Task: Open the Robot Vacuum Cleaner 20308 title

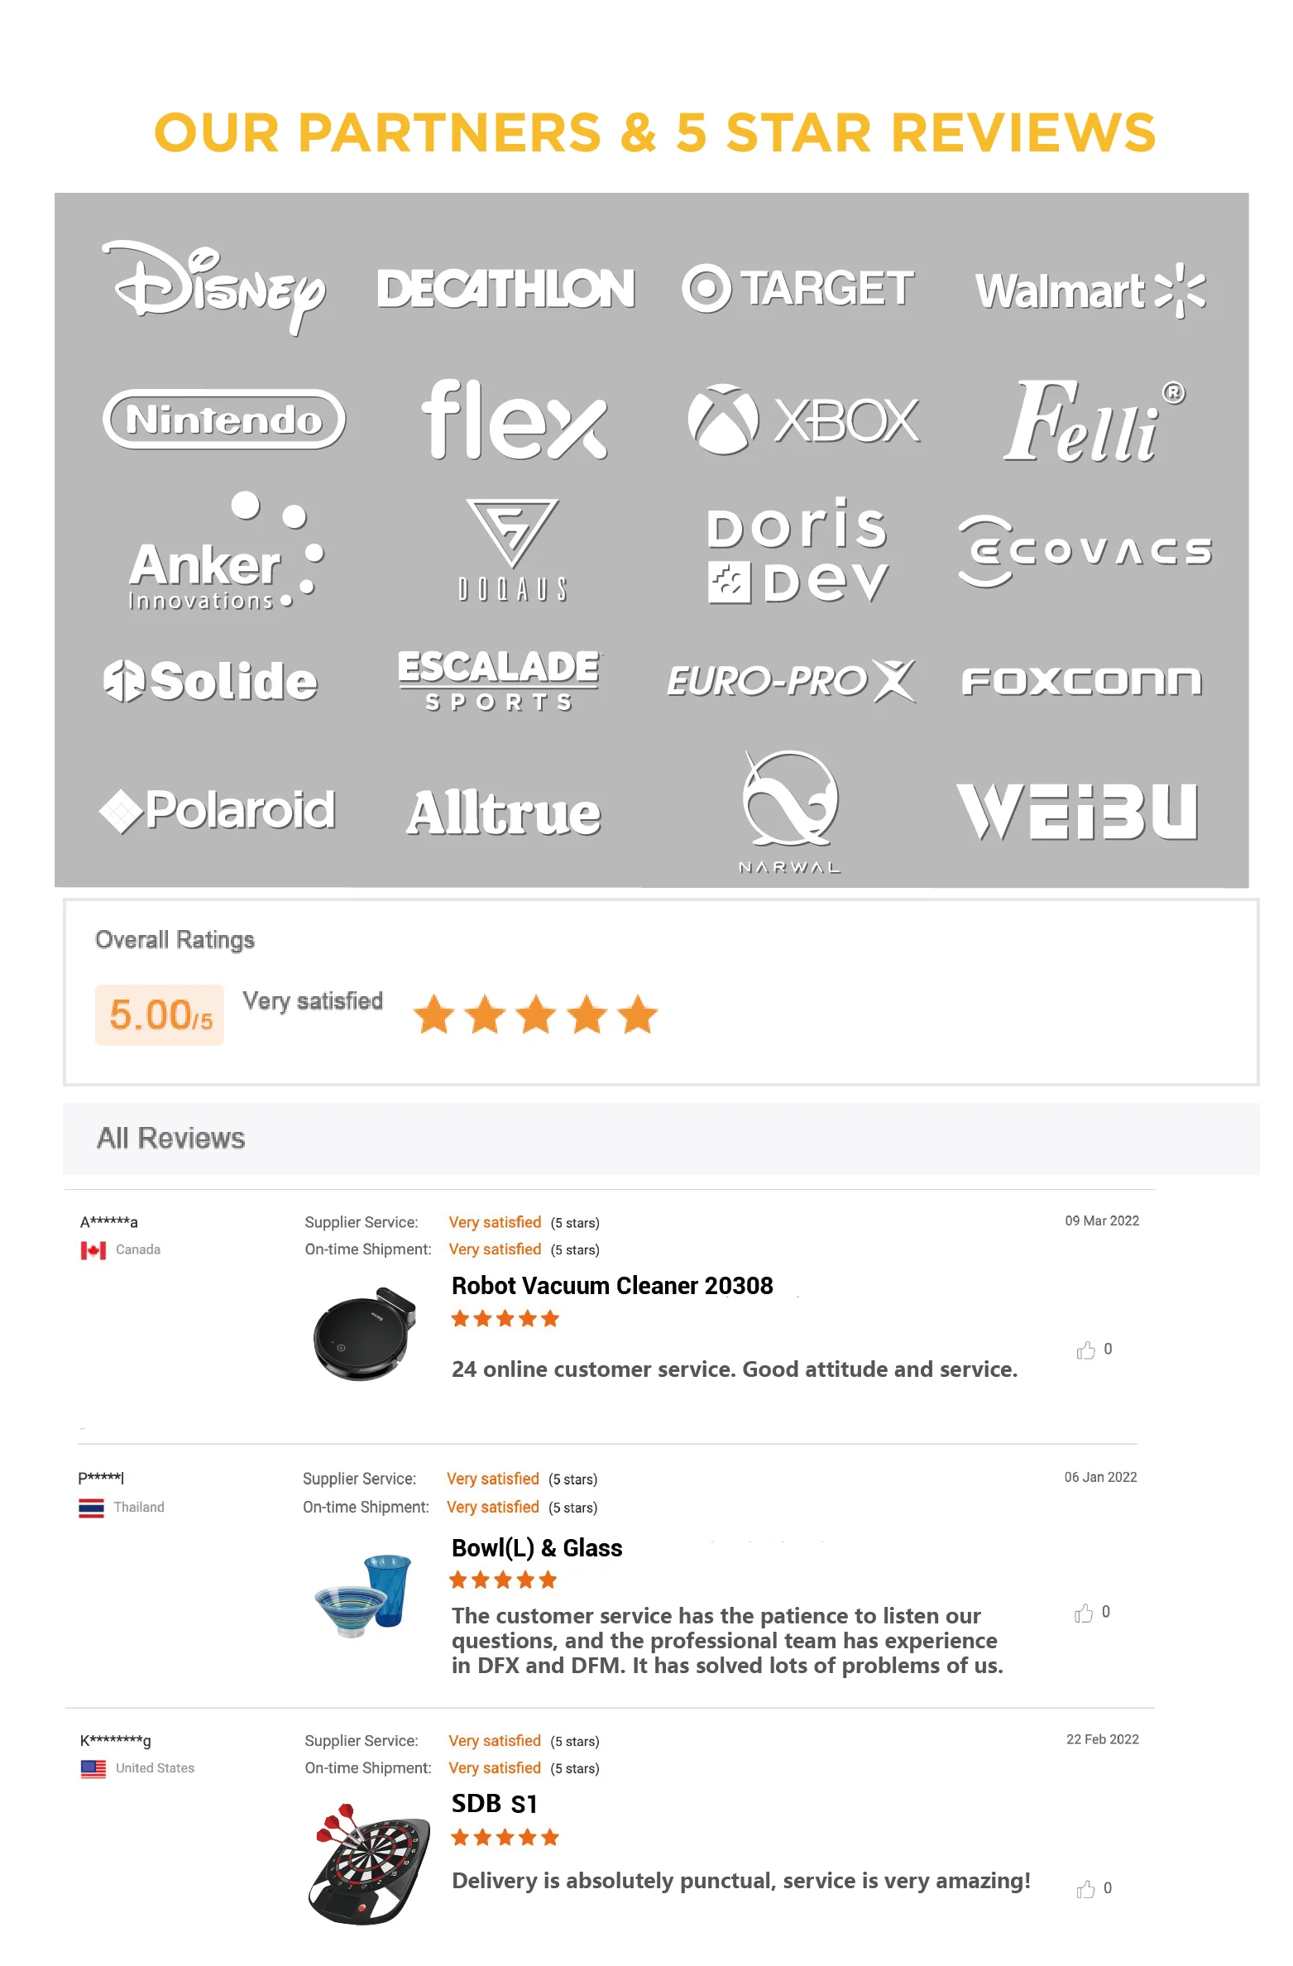Action: click(612, 1286)
